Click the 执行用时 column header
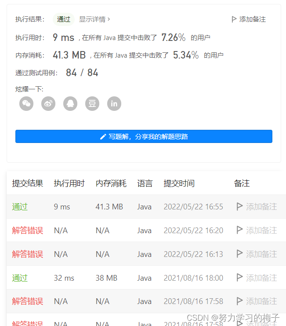The height and width of the screenshot is (326, 286). click(x=69, y=183)
